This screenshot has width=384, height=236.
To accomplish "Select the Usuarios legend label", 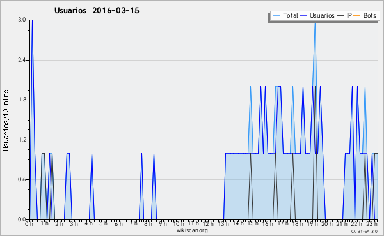I will [x=322, y=15].
